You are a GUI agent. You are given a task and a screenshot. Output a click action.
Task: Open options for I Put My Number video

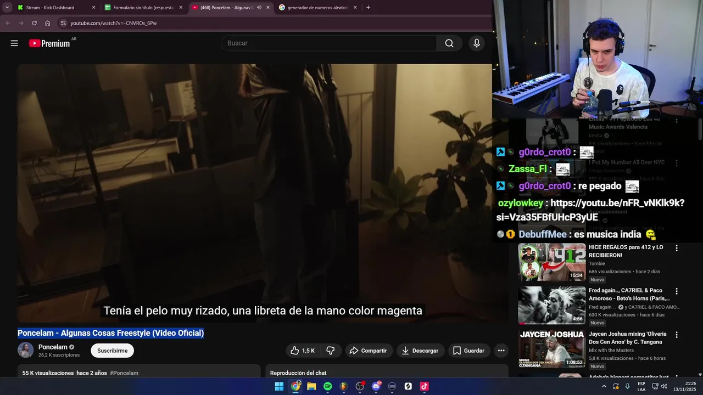click(x=677, y=163)
